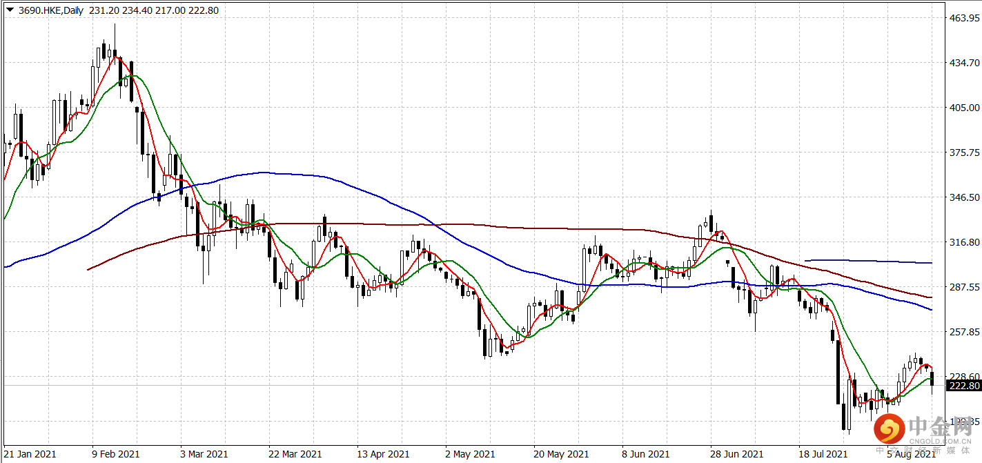Viewport: 982px width, 463px height.
Task: Click the 316.80 price axis label
Action: point(965,242)
